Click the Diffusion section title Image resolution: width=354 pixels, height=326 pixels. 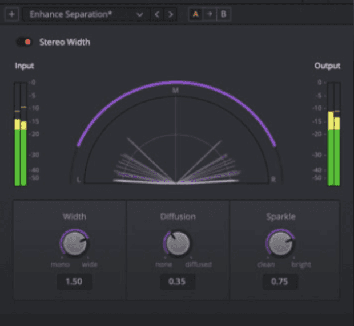coord(178,217)
